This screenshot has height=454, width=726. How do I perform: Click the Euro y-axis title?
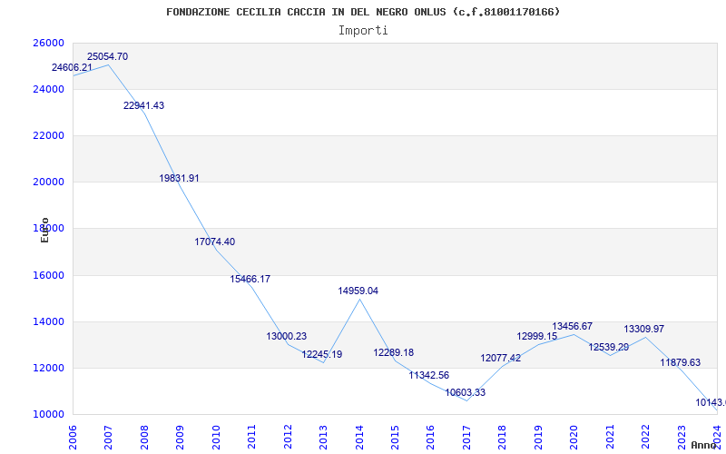(44, 230)
